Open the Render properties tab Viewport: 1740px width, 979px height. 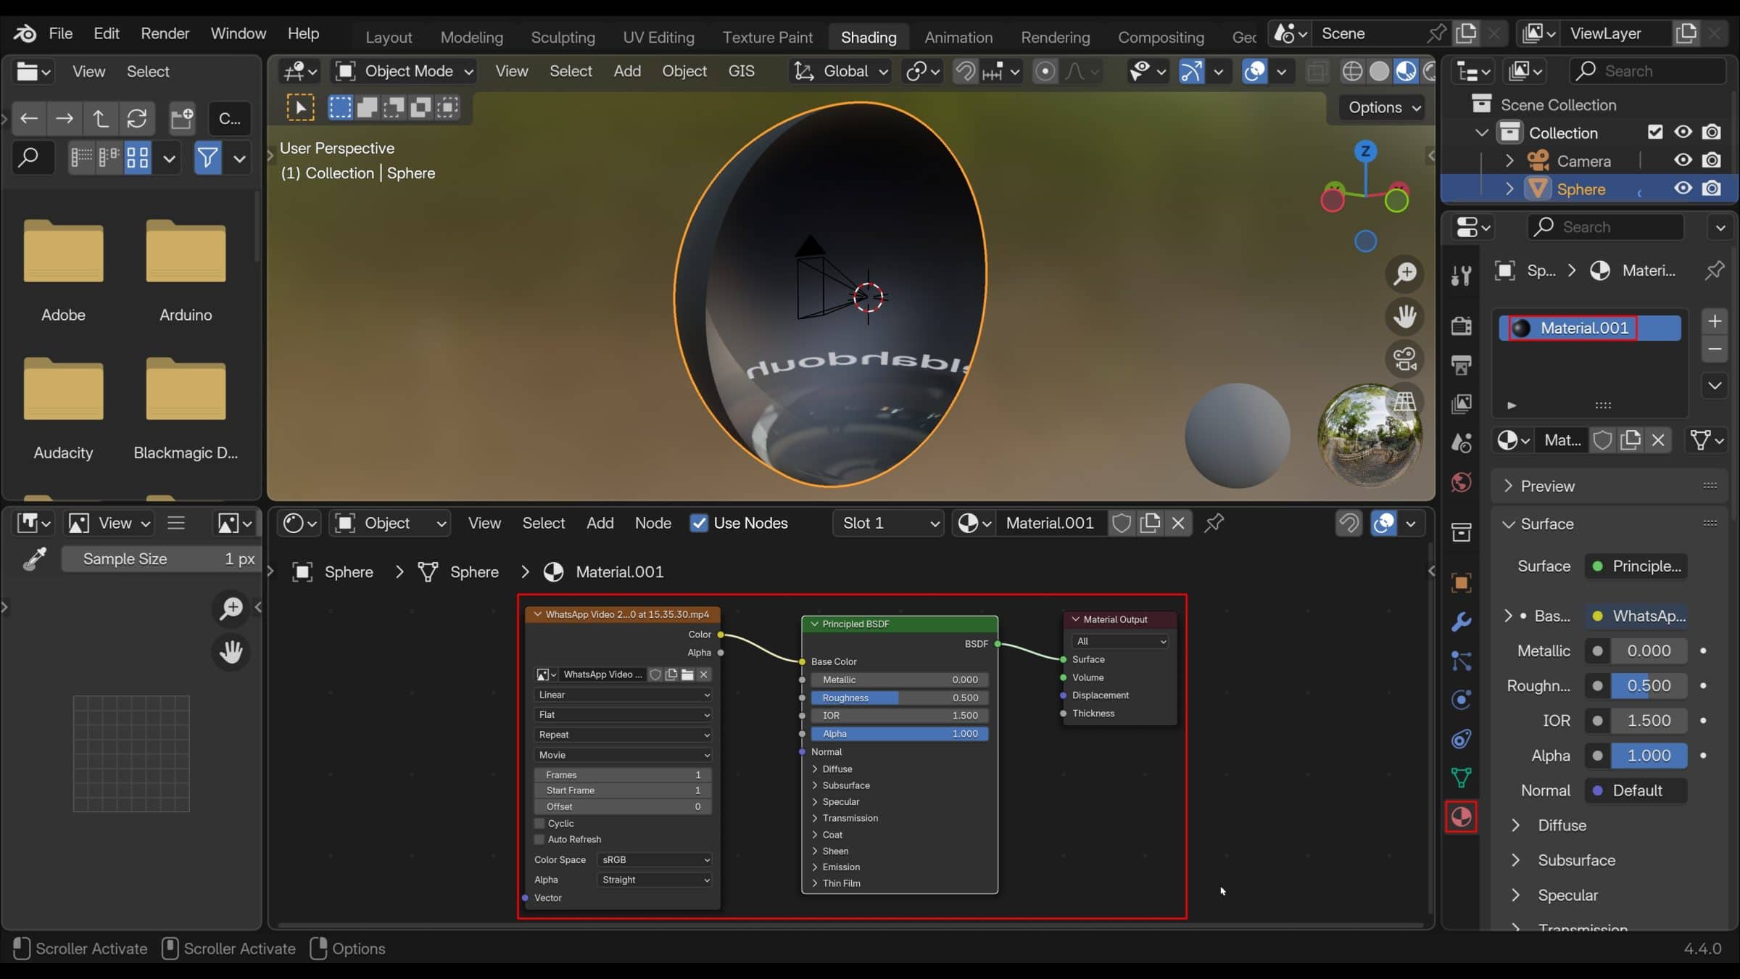1462,326
